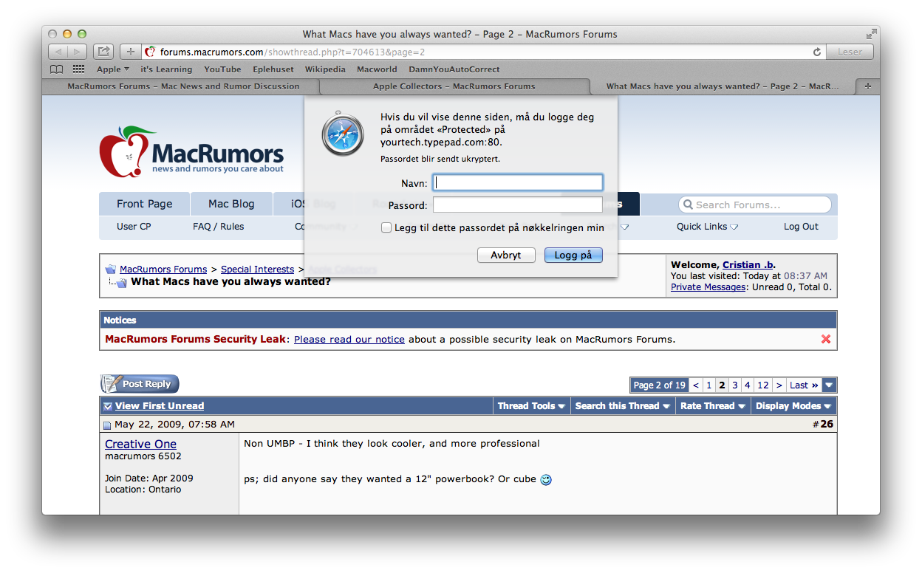Enter full screen with the arrows icon
This screenshot has width=922, height=573.
pos(871,34)
